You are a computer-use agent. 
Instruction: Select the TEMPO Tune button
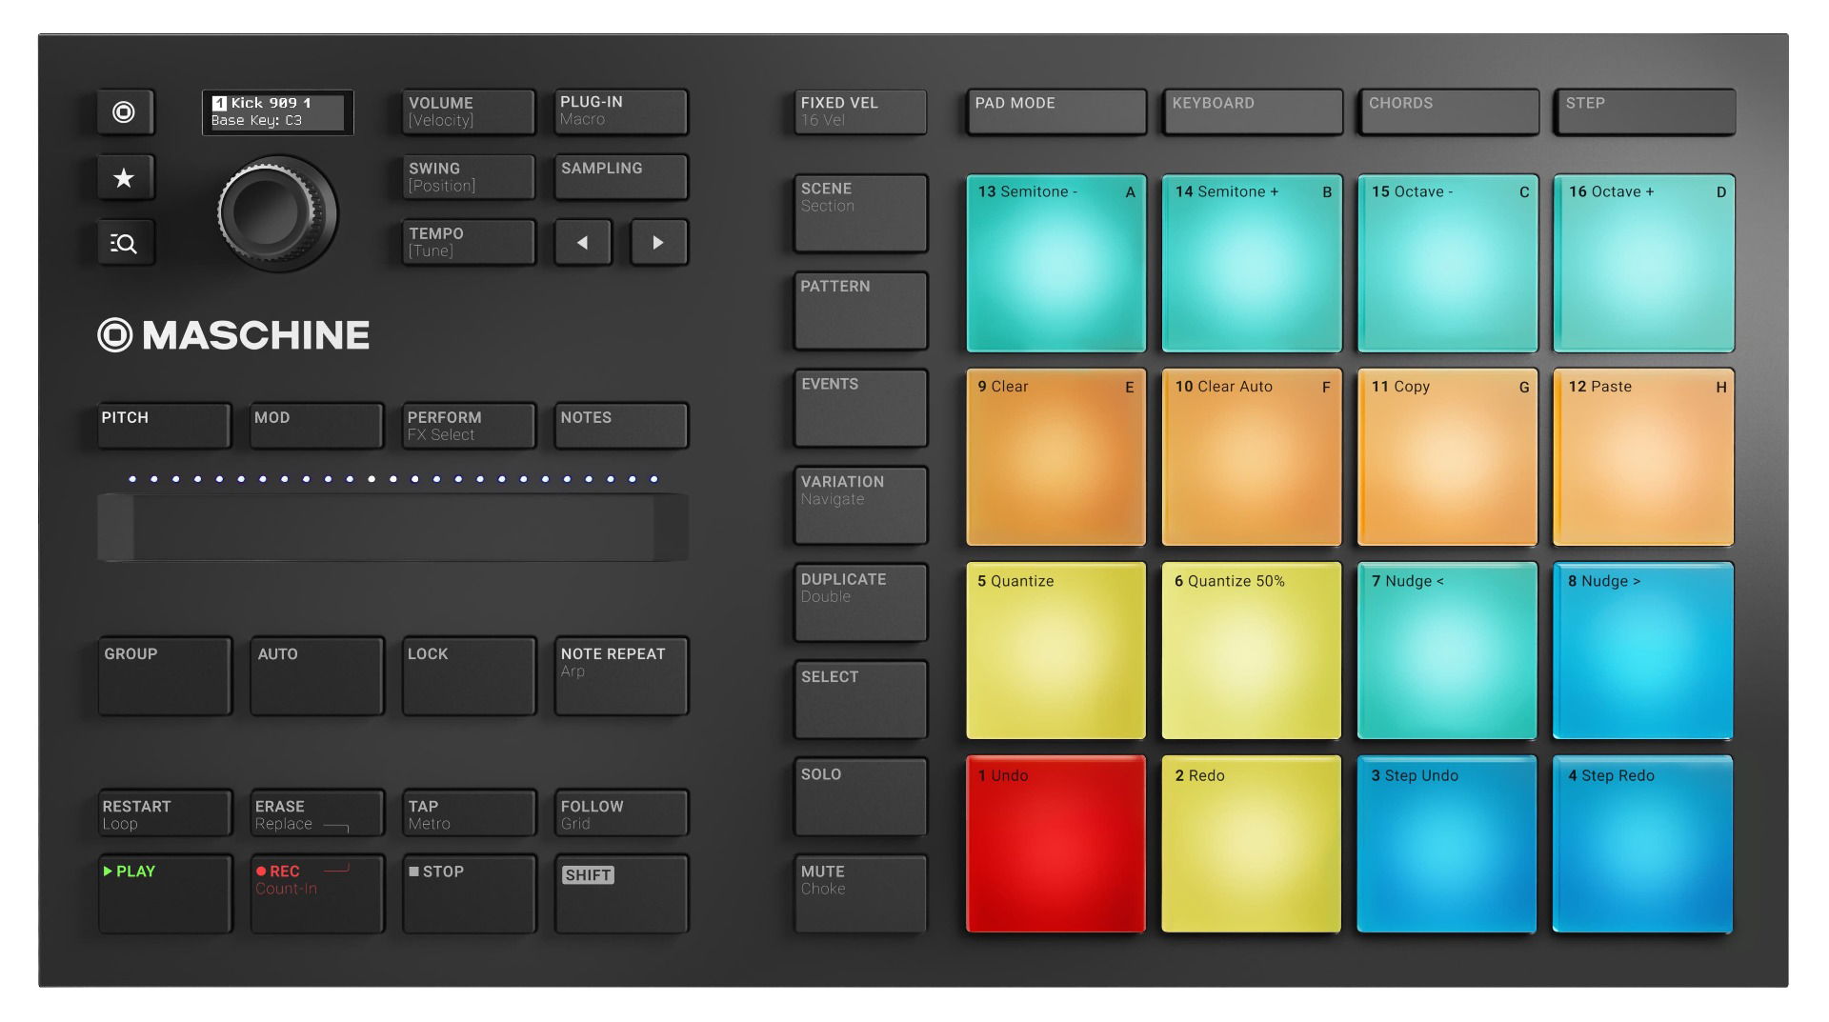point(469,243)
